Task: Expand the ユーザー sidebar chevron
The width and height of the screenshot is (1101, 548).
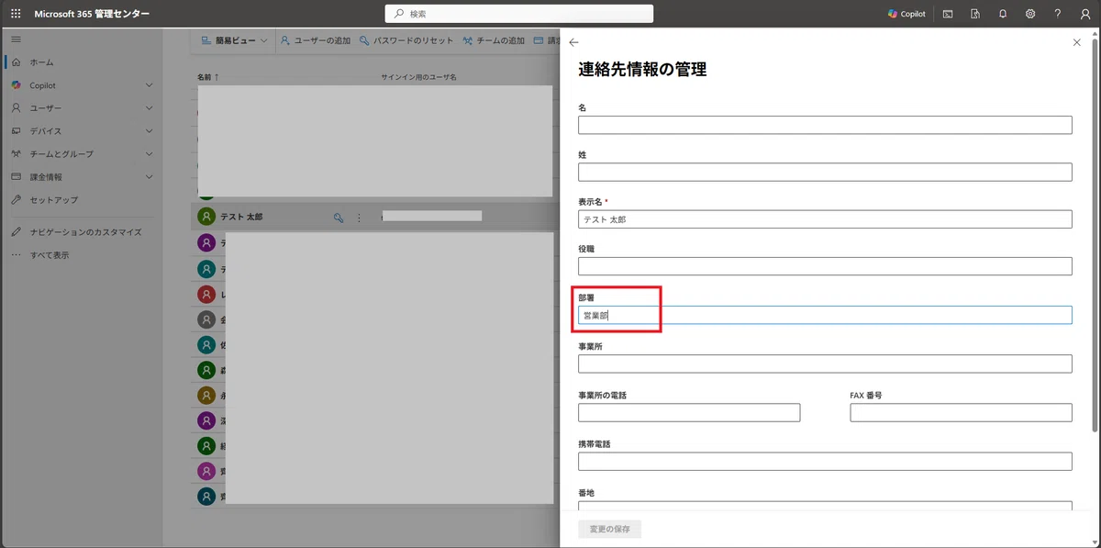Action: [x=149, y=108]
